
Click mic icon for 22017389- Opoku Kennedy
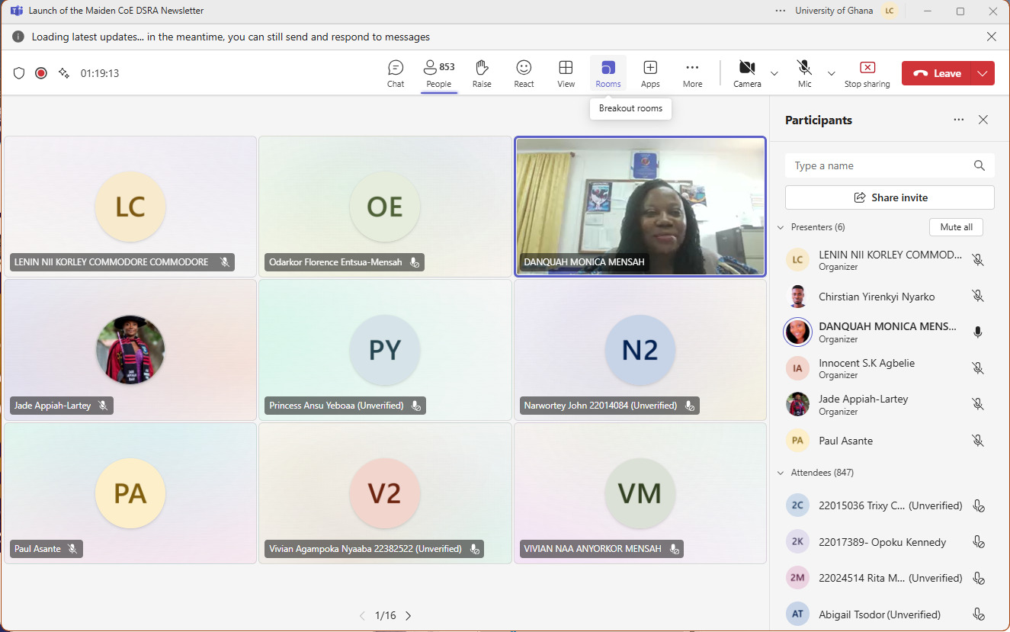(x=979, y=542)
